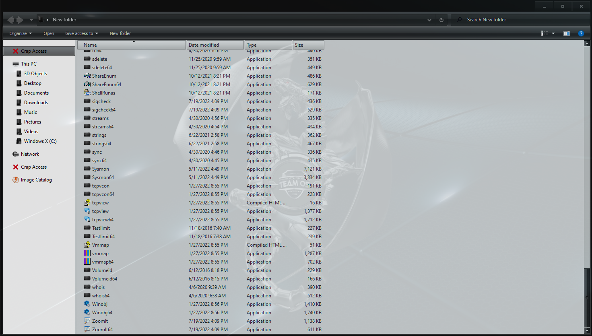Screen dimensions: 592x336
Task: Sort files by Size column
Action: [309, 45]
